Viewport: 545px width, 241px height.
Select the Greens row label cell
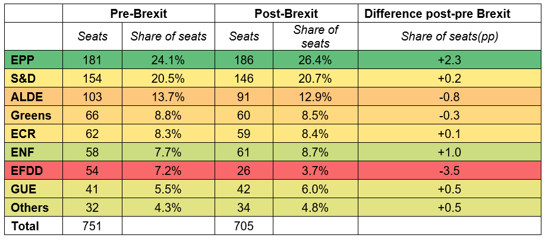pyautogui.click(x=33, y=115)
